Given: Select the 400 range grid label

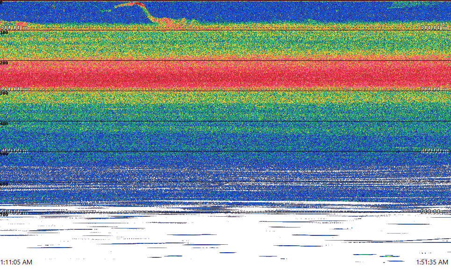Looking at the screenshot, I should (x=4, y=124).
